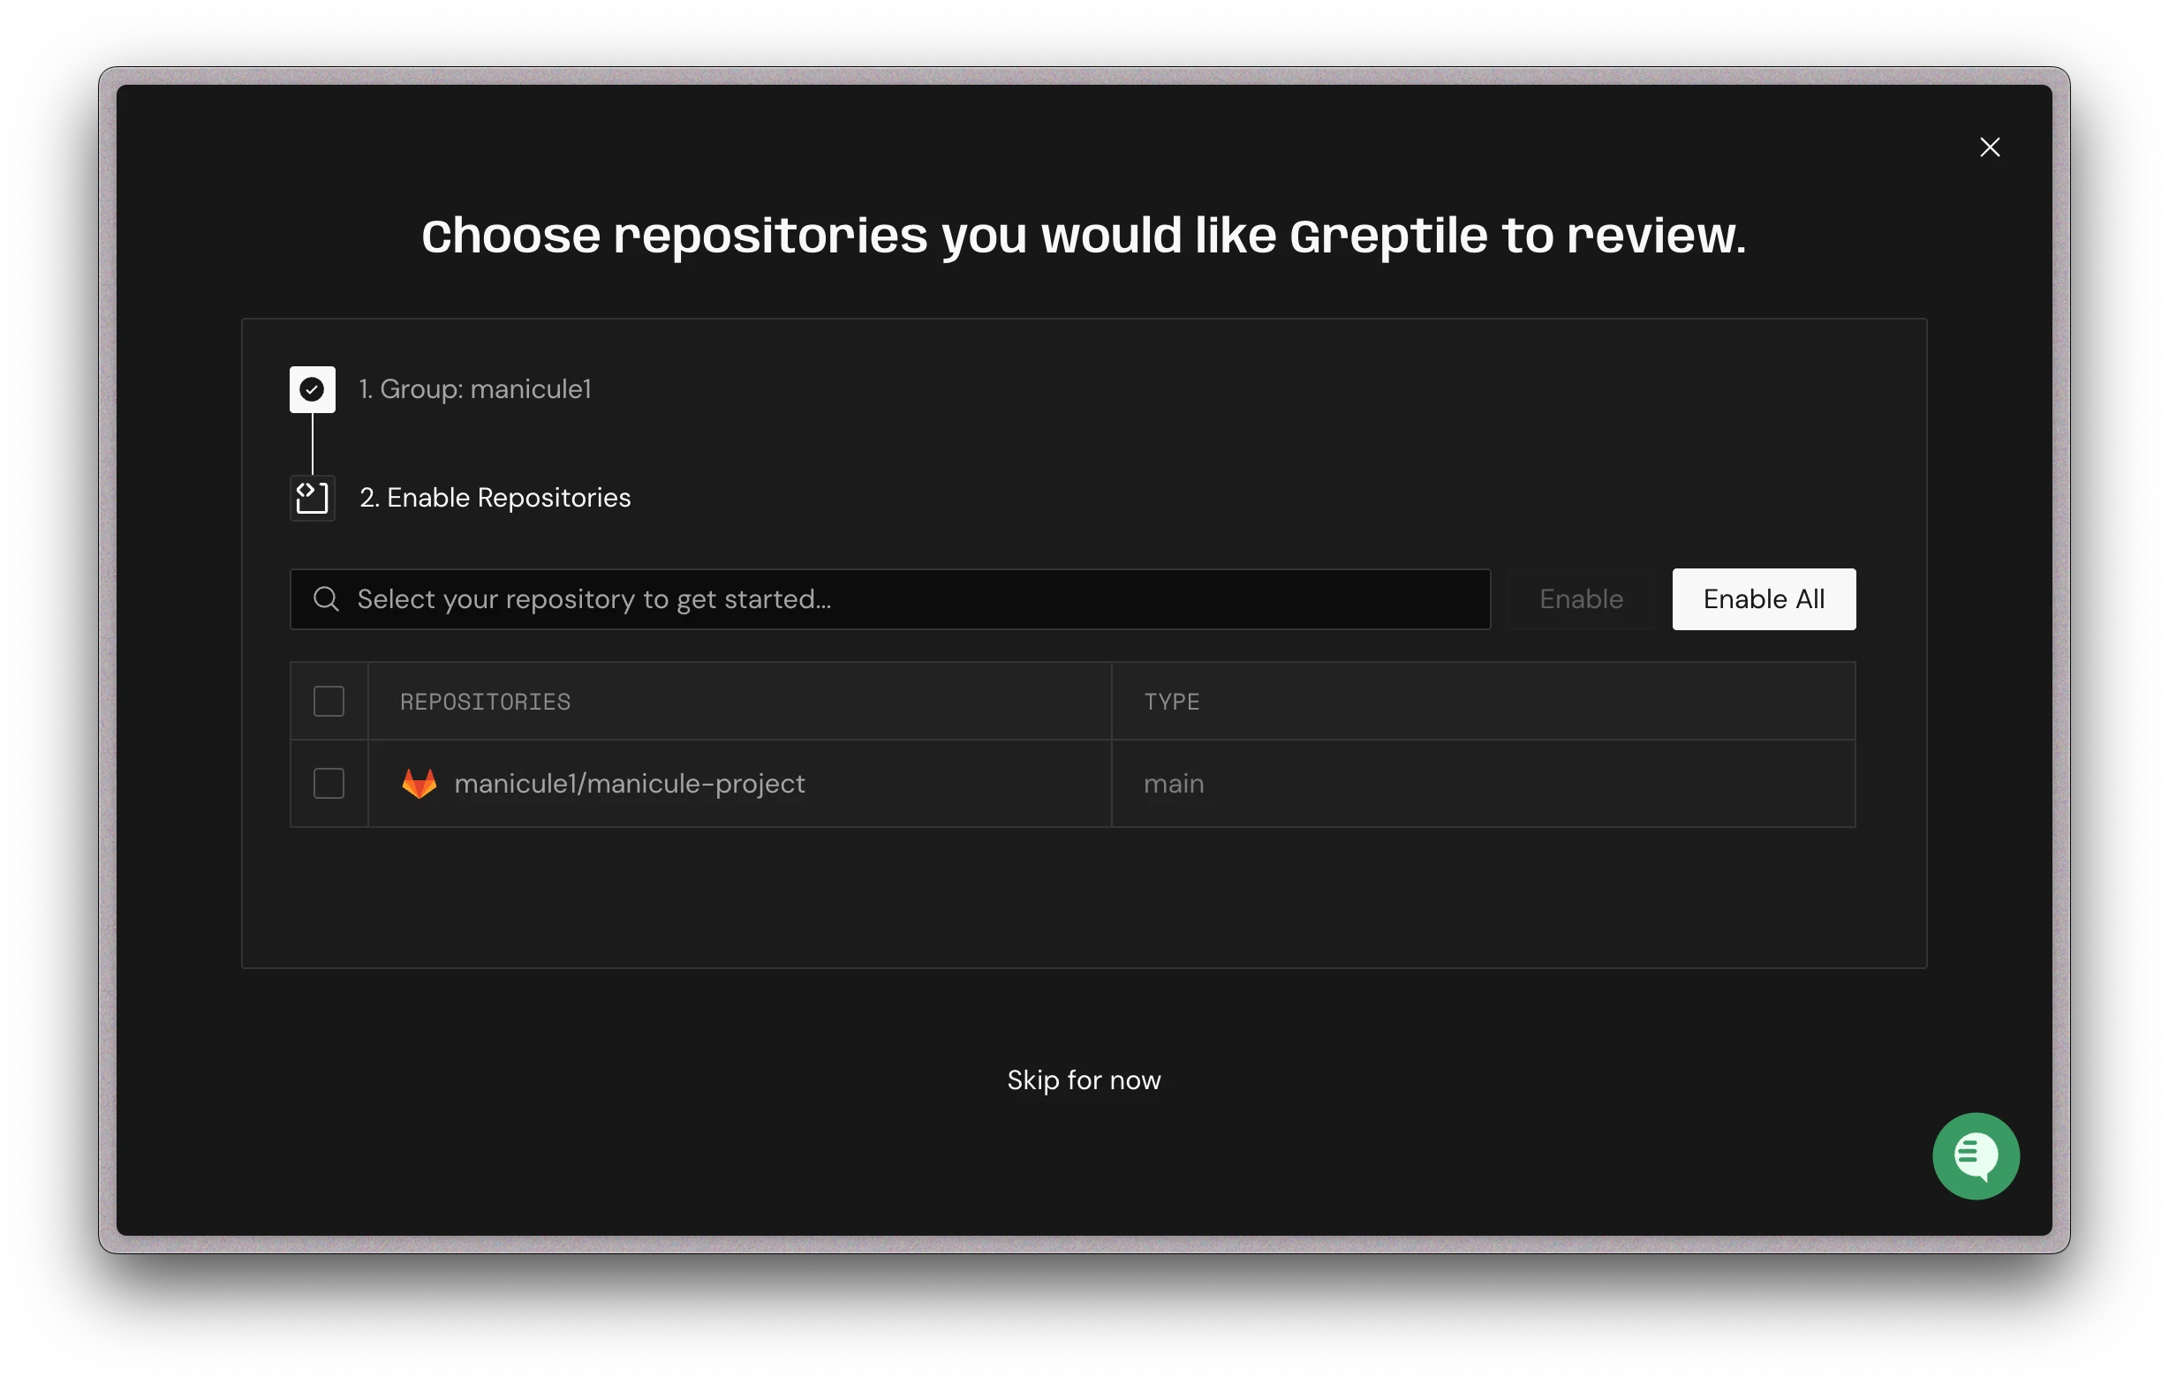This screenshot has height=1384, width=2169.
Task: Click the GitLab logo beside manicule1/manicule-project
Action: (419, 784)
